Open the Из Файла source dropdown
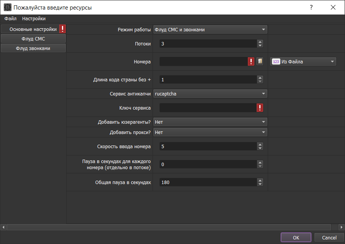This screenshot has width=345, height=244. click(303, 61)
